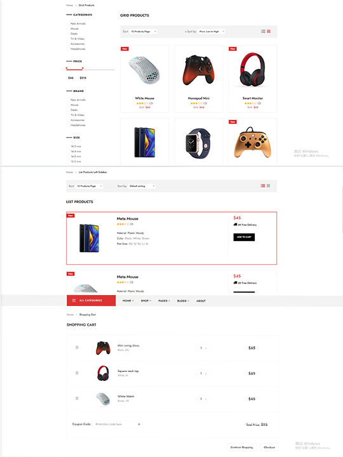Enable the 14.0 mm size checkbox
This screenshot has height=457, width=343.
pos(68,147)
